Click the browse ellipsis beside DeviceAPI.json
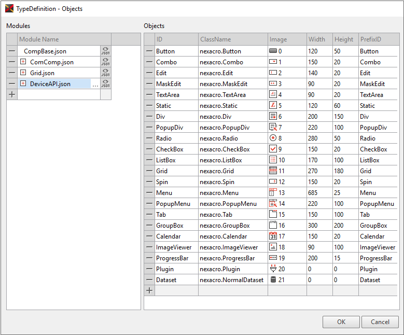 click(x=95, y=84)
